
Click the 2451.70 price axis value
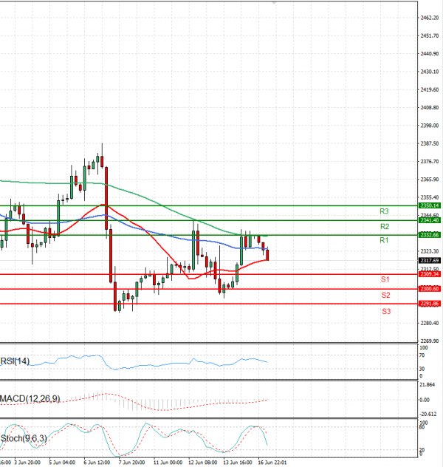(x=429, y=35)
